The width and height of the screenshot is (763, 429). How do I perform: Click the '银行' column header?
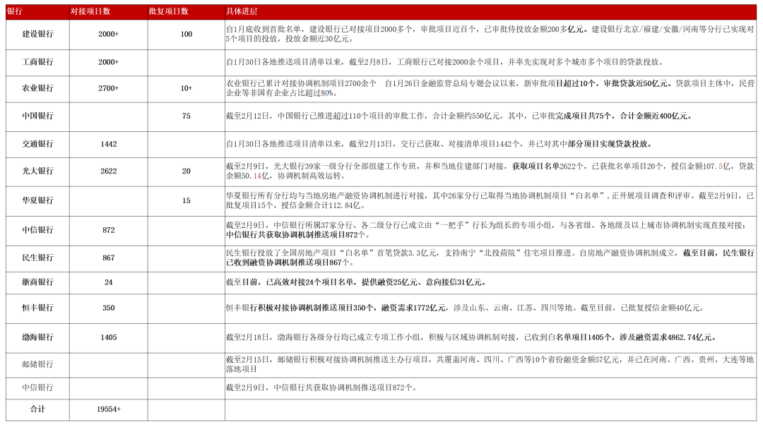click(15, 11)
